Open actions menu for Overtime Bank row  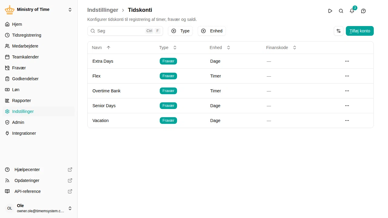tap(347, 91)
